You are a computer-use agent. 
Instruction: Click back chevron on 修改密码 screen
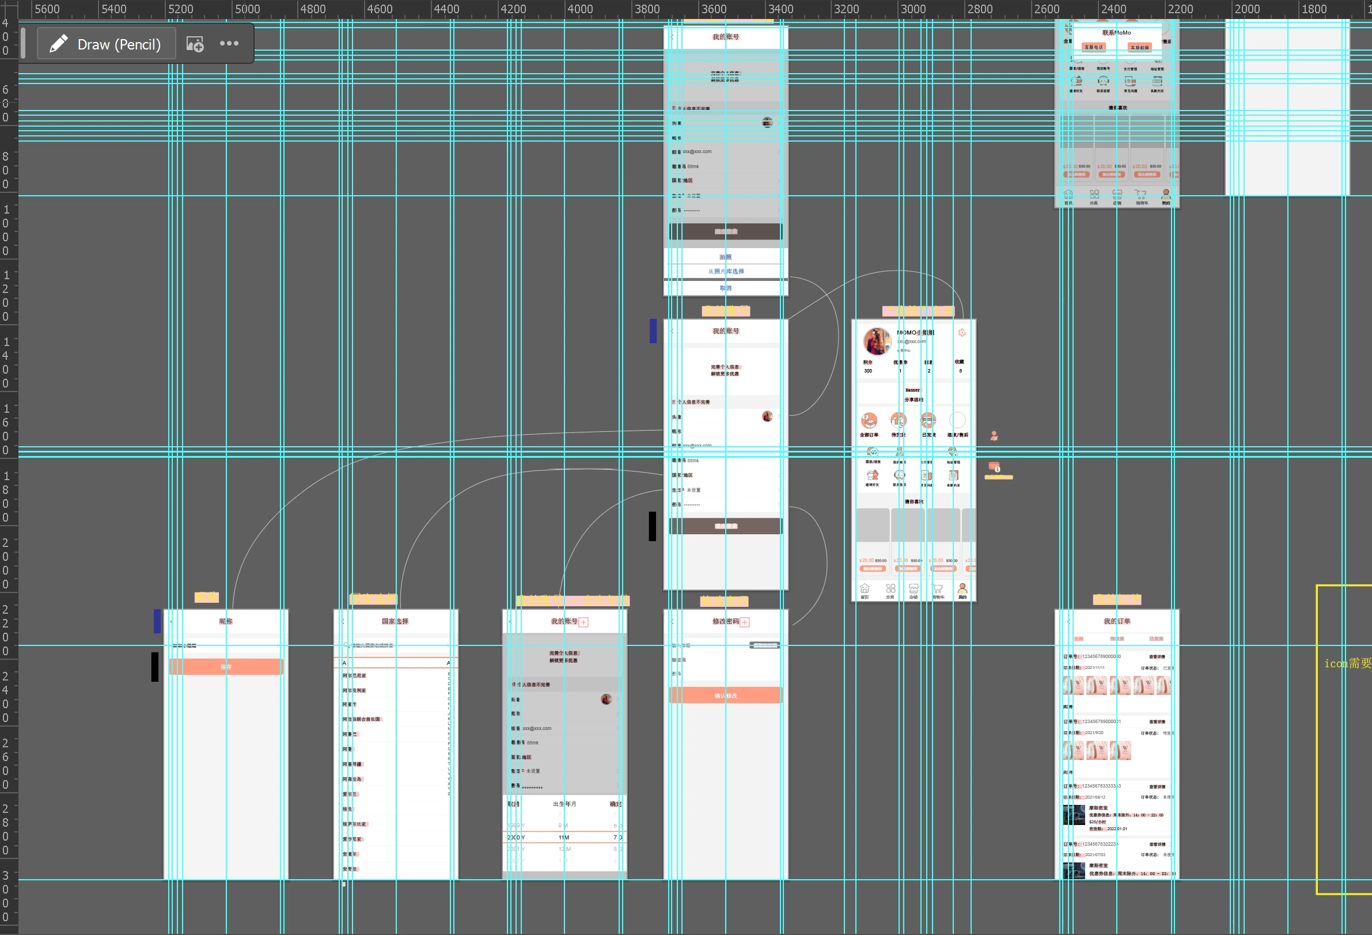click(x=672, y=622)
